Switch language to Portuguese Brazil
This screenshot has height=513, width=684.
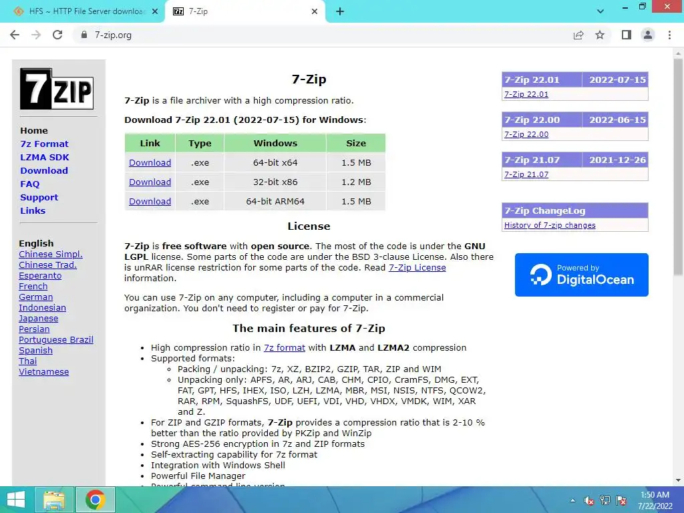click(56, 340)
